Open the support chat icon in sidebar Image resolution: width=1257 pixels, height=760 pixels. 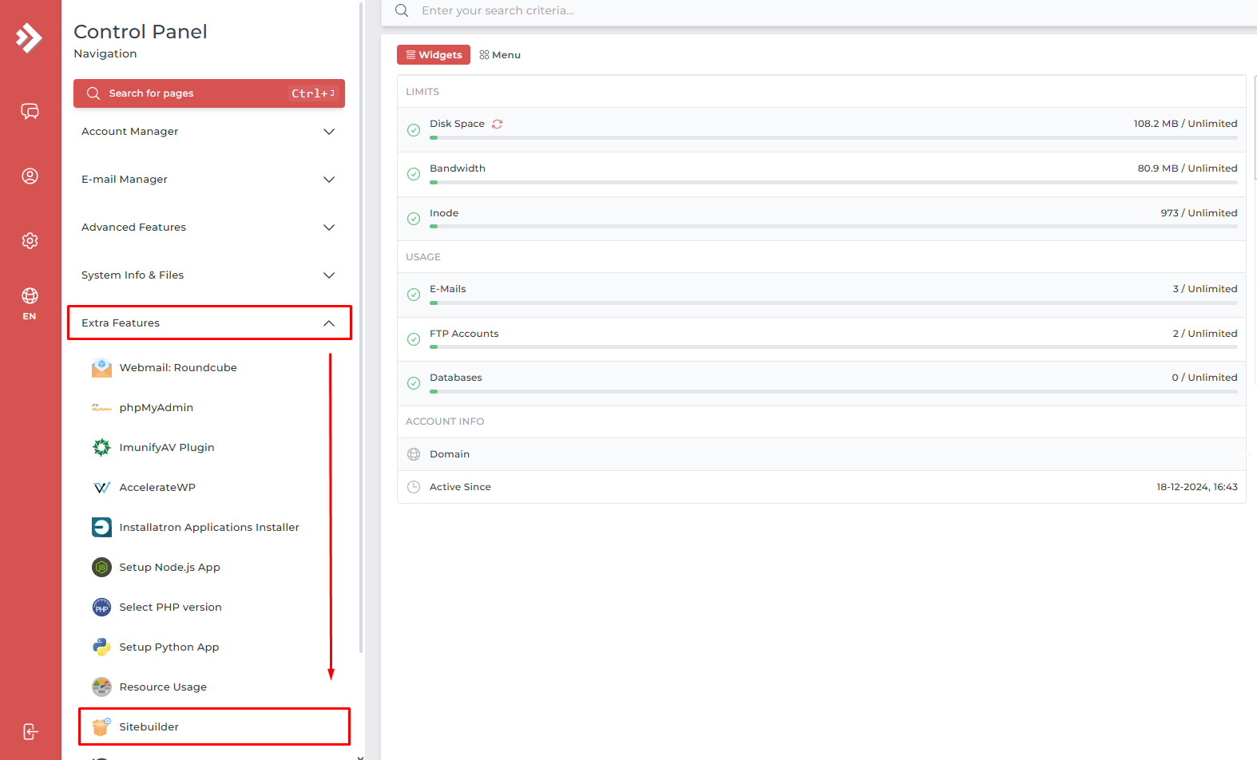[x=30, y=111]
